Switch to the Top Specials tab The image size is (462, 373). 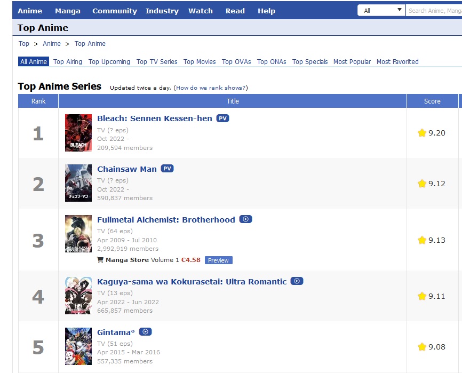(x=310, y=61)
